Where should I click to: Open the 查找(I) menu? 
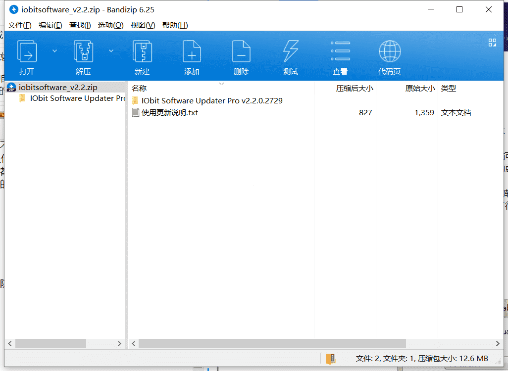pyautogui.click(x=80, y=25)
